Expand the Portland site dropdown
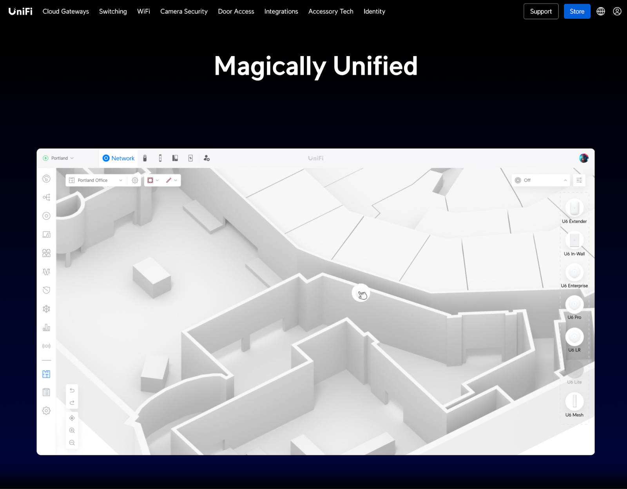The image size is (627, 489). pos(58,158)
